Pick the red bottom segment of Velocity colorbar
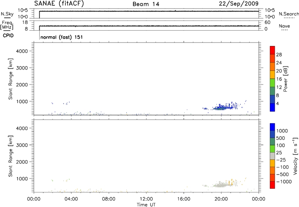 (272, 185)
